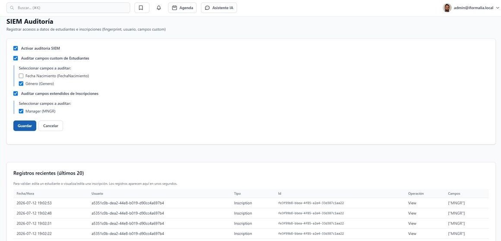The image size is (501, 241).
Task: Click the SIEM Auditoría page title
Action: 30,22
